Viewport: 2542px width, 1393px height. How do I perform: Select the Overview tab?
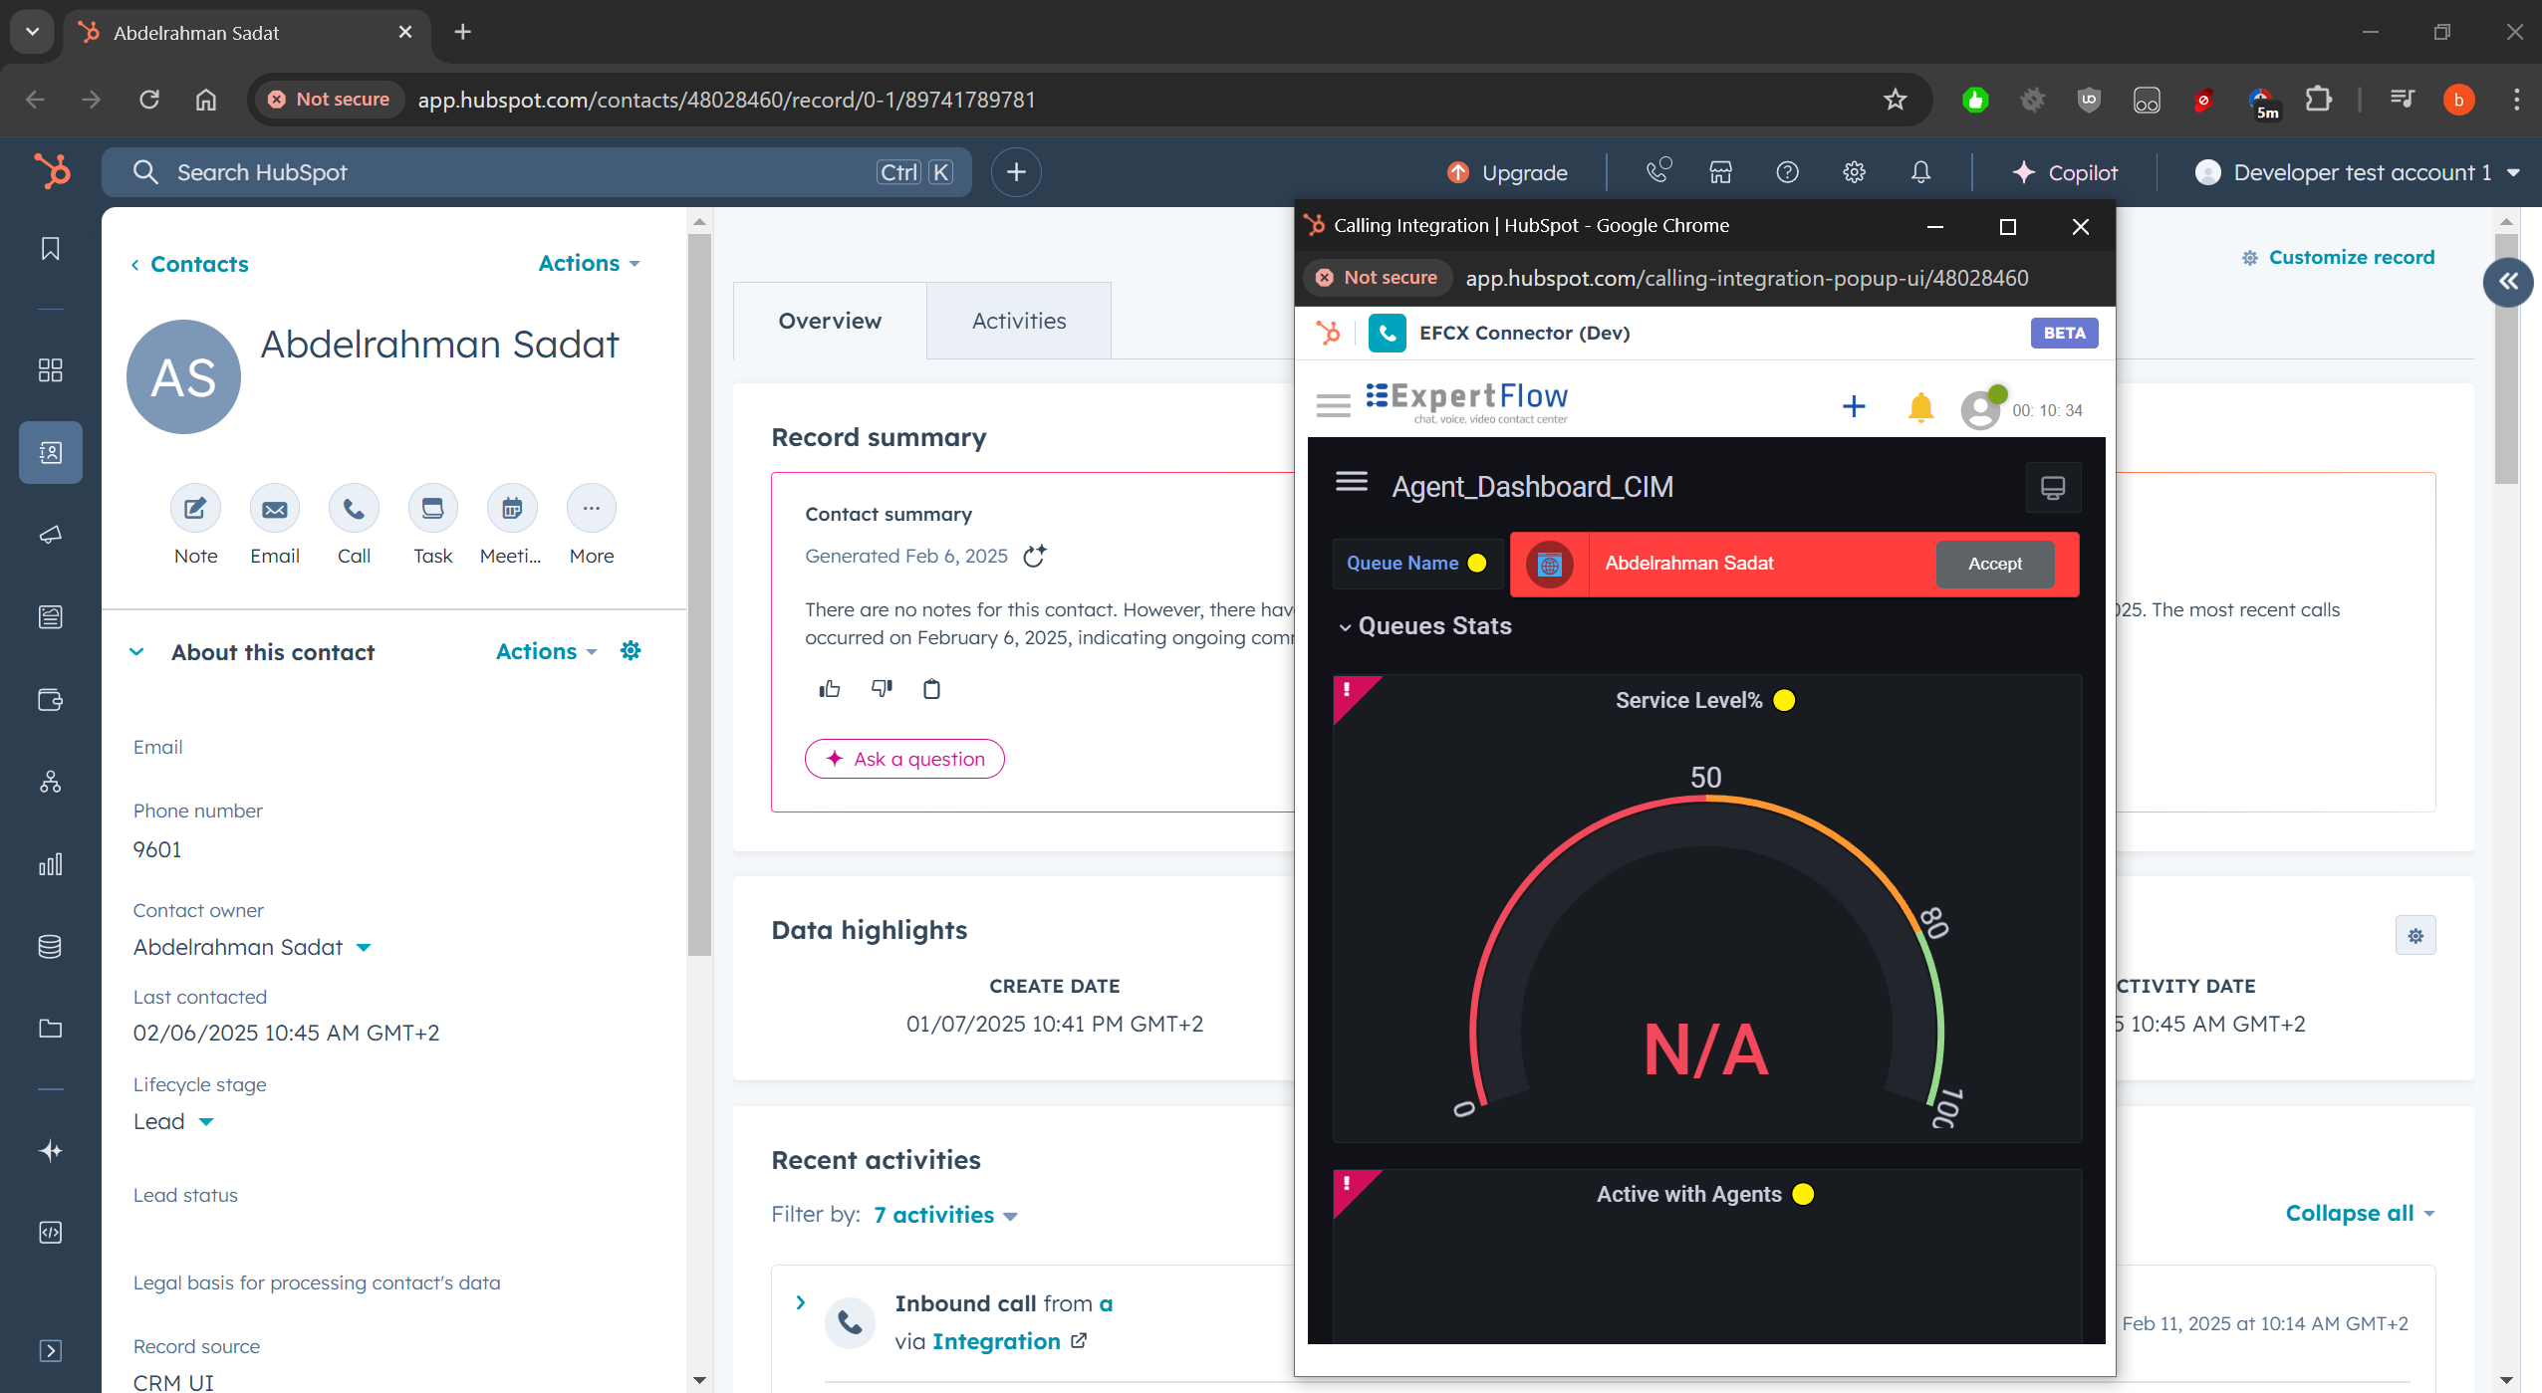[830, 321]
